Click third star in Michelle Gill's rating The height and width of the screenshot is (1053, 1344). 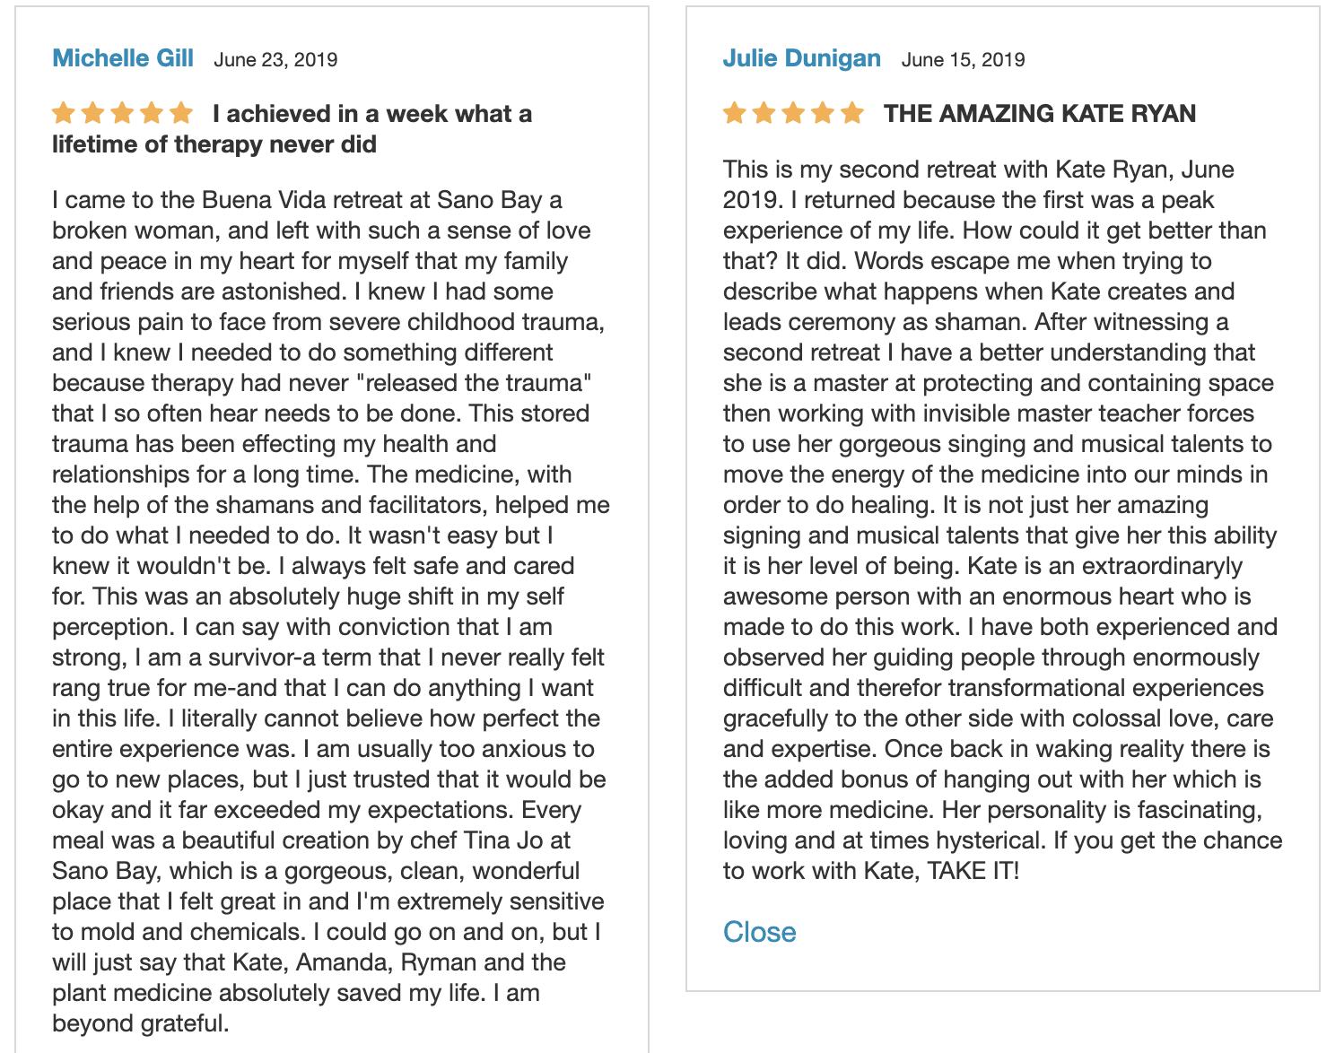click(123, 113)
